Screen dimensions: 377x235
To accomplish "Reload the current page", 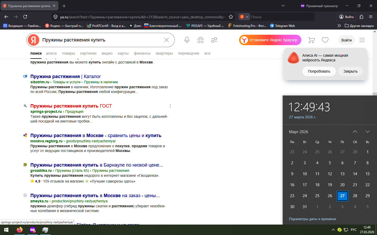I will coord(25,17).
